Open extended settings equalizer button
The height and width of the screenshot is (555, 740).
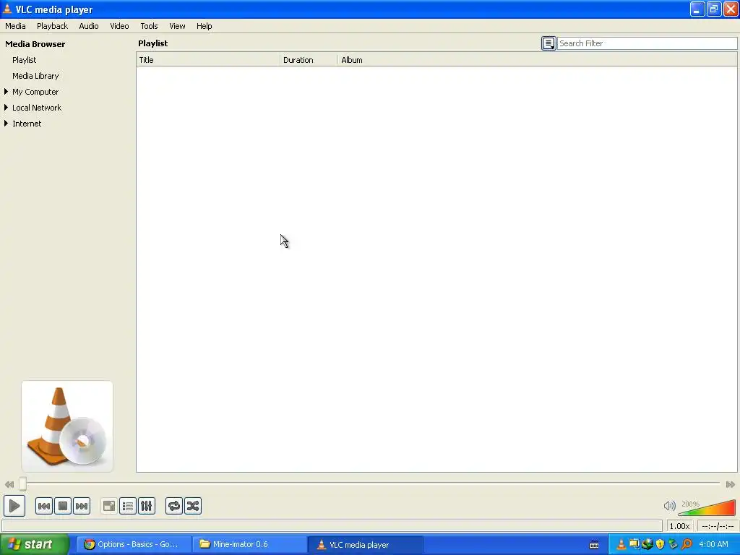[147, 506]
